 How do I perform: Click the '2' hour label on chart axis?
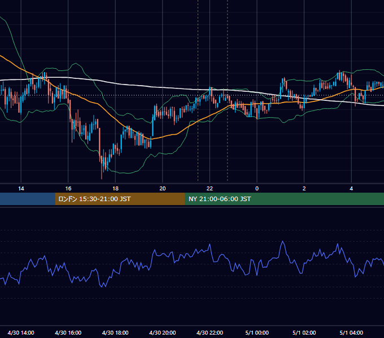click(304, 189)
